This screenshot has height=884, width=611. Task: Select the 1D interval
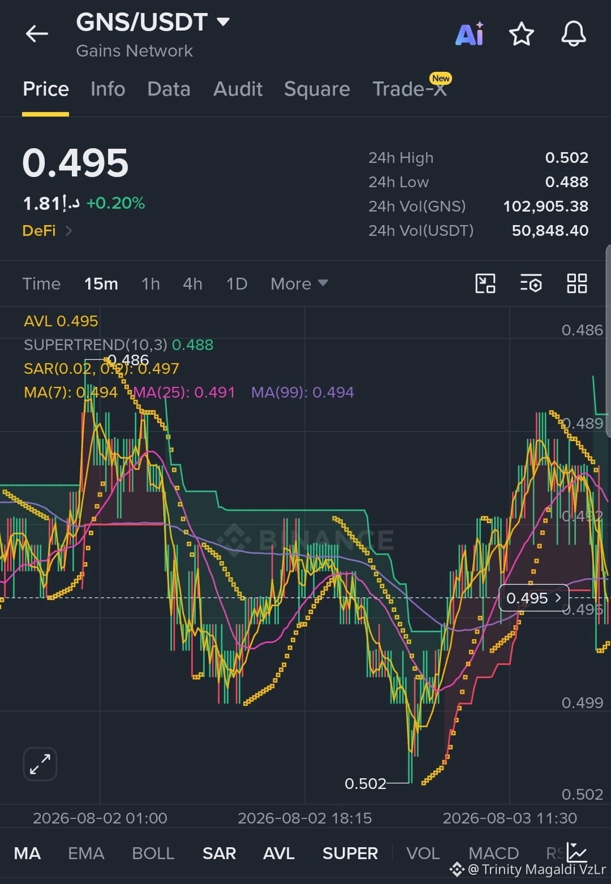coord(236,283)
